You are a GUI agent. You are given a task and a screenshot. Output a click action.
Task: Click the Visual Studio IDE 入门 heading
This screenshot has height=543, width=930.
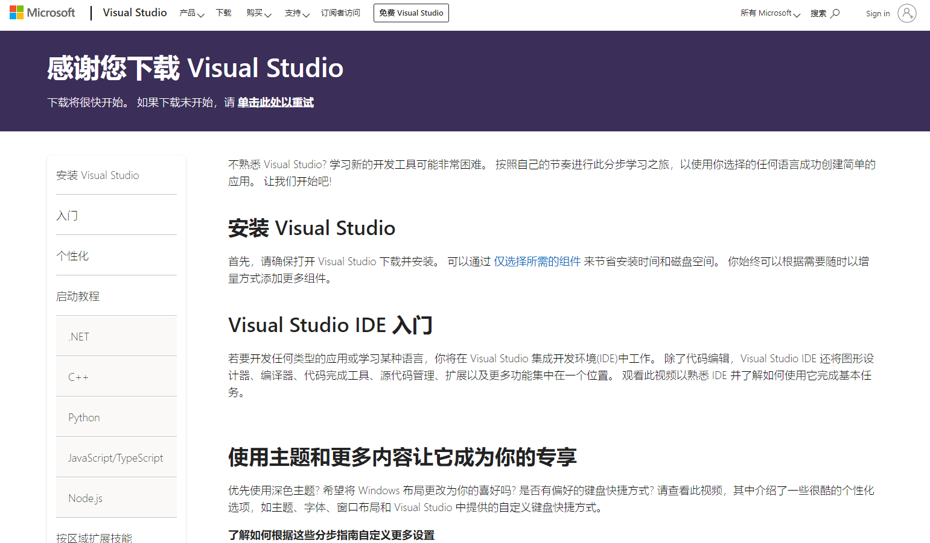330,325
